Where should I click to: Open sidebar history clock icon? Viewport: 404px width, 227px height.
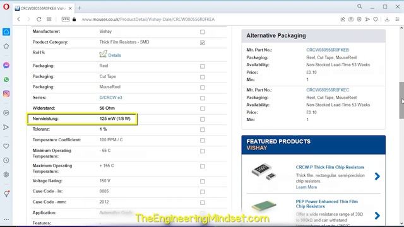pyautogui.click(x=6, y=160)
